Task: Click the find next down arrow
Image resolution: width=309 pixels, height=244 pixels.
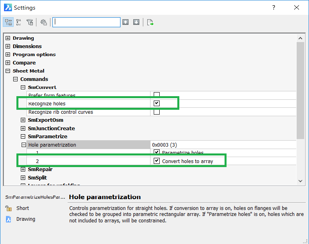Action: (x=136, y=22)
